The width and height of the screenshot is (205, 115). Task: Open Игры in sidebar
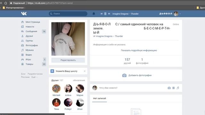pos(28,60)
